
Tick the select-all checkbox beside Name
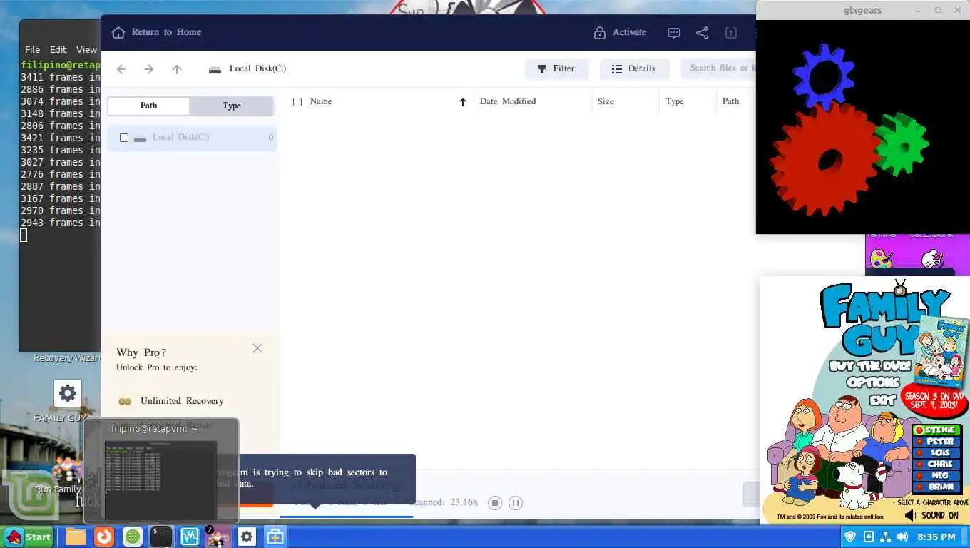[x=297, y=102]
